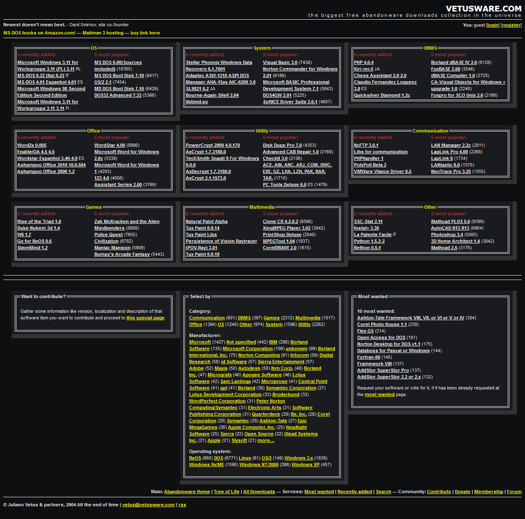Open Mathcad PLUS 5.0
Screen dimensions: 525x519
(450, 221)
